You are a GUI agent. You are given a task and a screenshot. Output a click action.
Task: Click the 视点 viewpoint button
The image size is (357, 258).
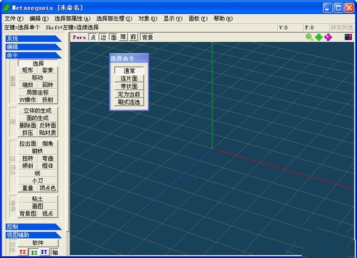48,213
